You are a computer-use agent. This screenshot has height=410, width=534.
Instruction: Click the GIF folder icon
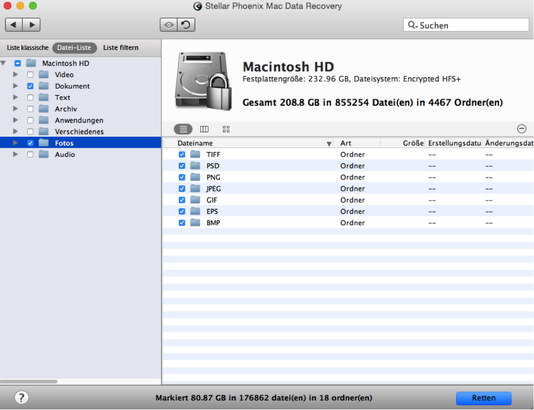tap(195, 200)
